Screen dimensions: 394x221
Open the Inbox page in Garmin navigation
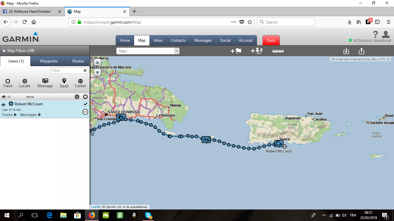pyautogui.click(x=158, y=40)
